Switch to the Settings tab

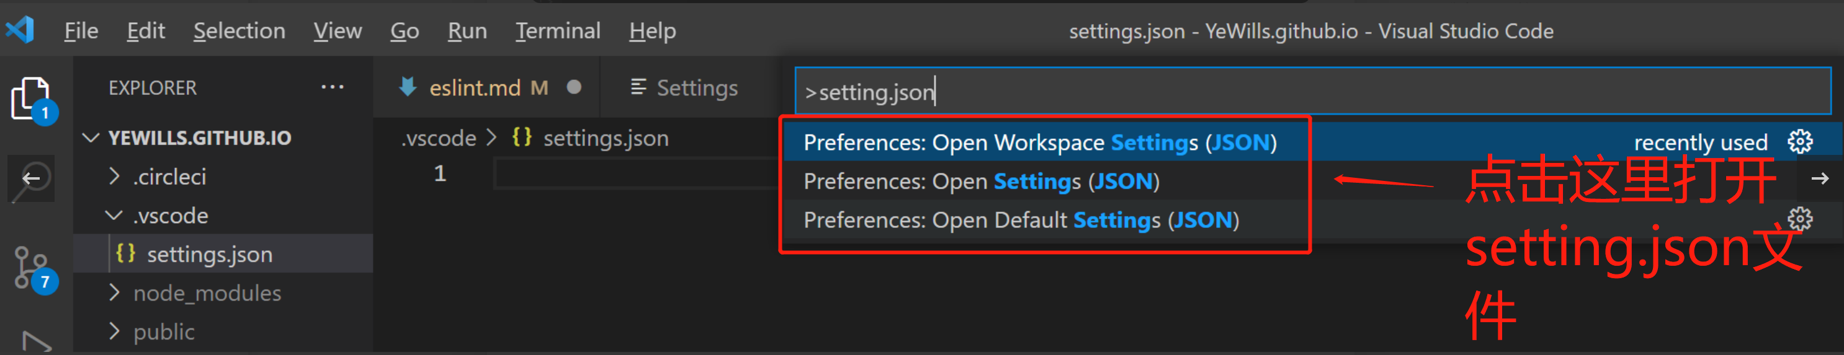[684, 87]
